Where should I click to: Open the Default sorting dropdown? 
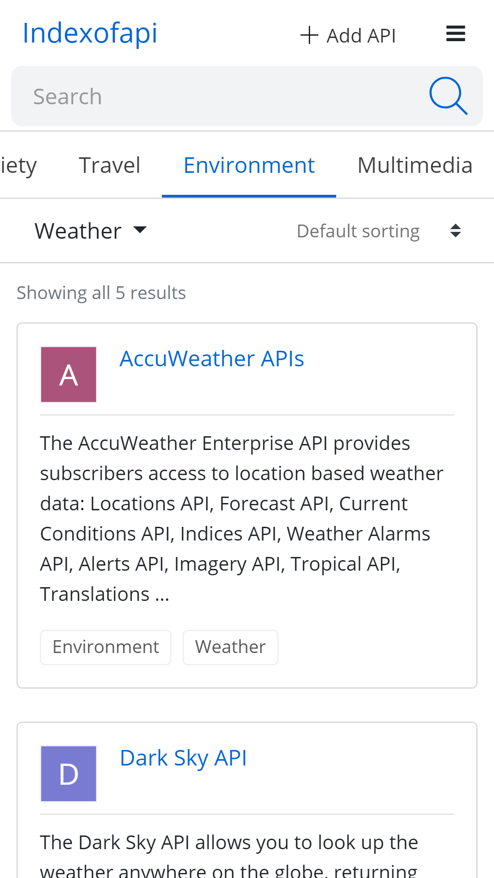coord(358,230)
